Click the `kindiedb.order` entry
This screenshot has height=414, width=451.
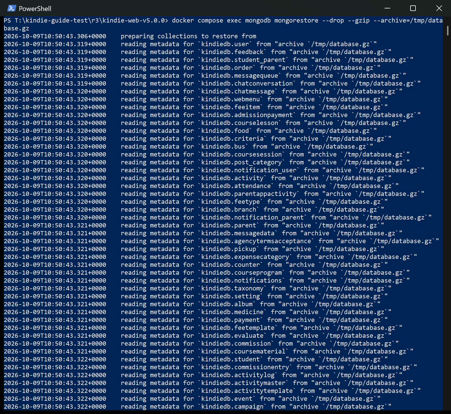pos(227,68)
